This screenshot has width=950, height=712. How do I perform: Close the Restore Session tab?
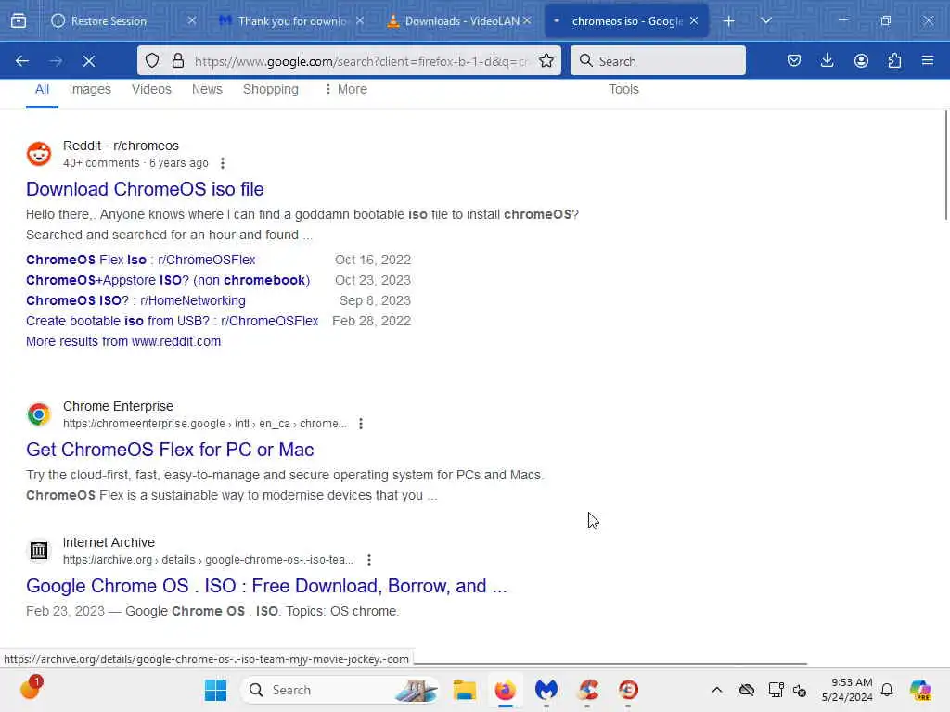pos(192,20)
